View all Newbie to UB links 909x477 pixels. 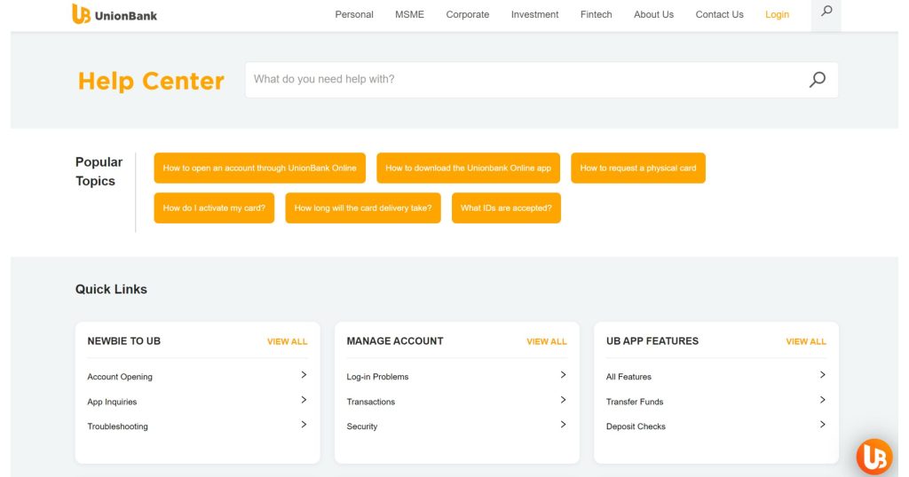click(287, 341)
